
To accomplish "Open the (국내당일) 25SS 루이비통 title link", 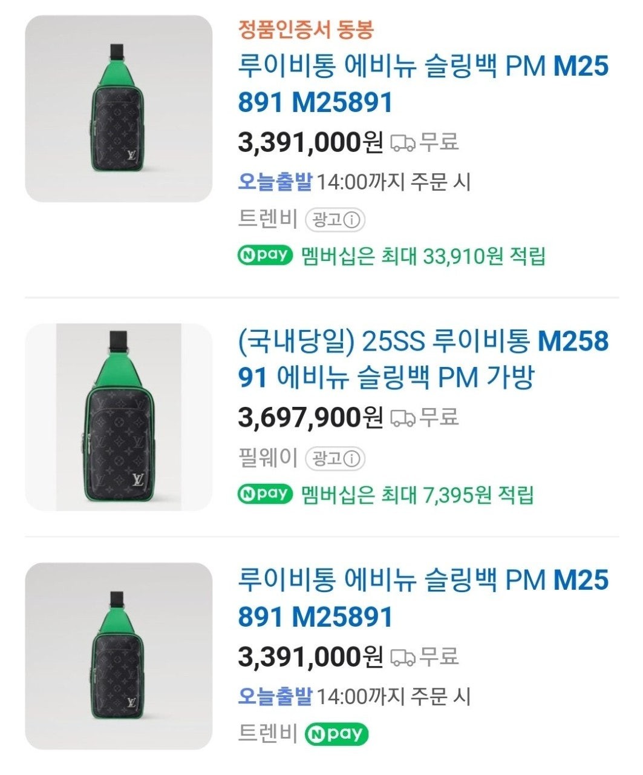I will pos(423,359).
